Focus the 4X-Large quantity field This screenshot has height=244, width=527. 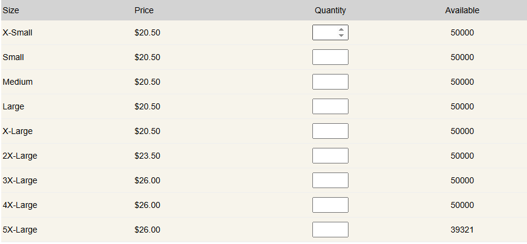point(330,205)
